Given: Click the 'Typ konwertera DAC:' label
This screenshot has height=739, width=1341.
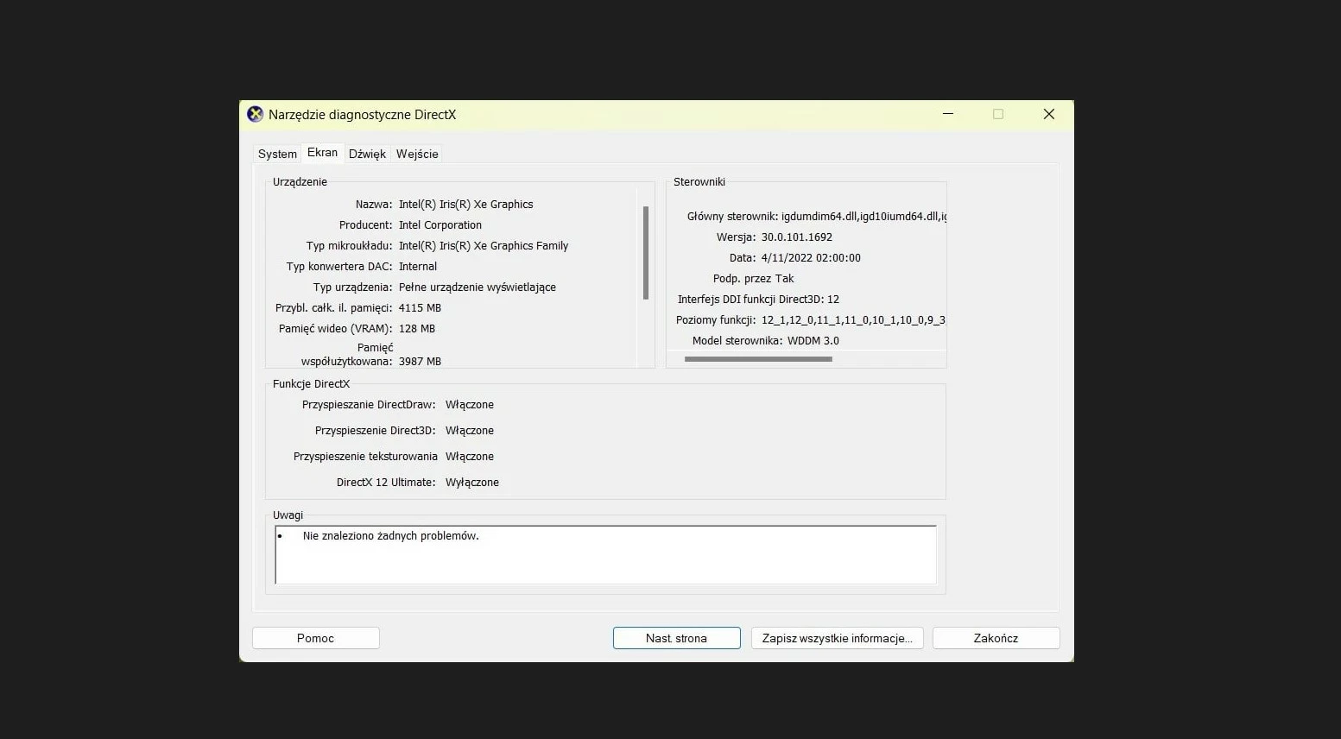Looking at the screenshot, I should (x=339, y=267).
